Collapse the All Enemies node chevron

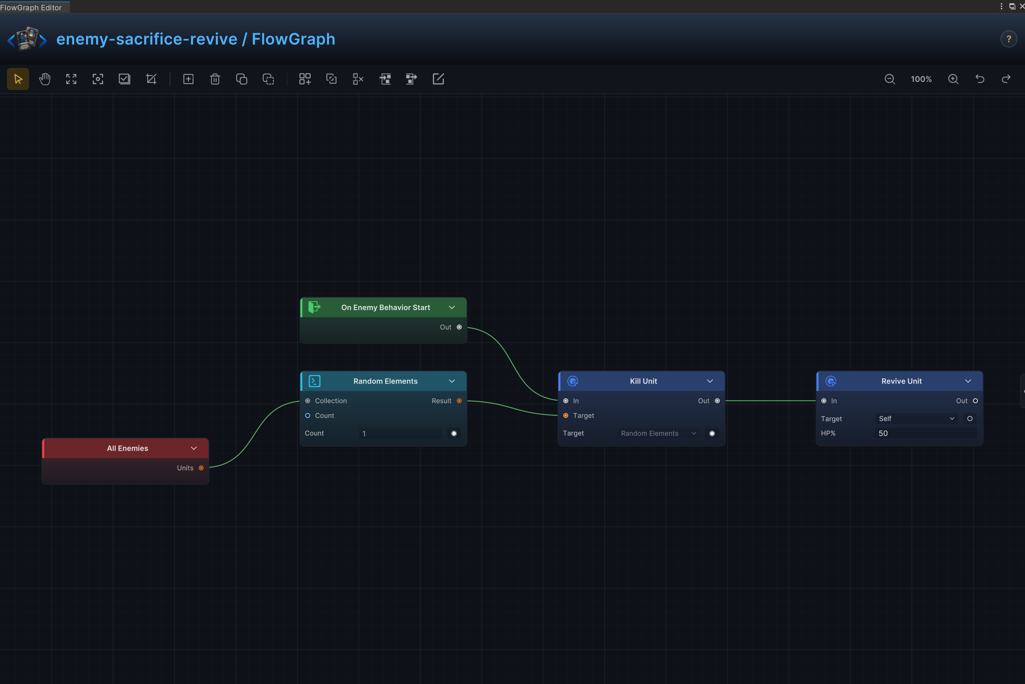coord(194,449)
